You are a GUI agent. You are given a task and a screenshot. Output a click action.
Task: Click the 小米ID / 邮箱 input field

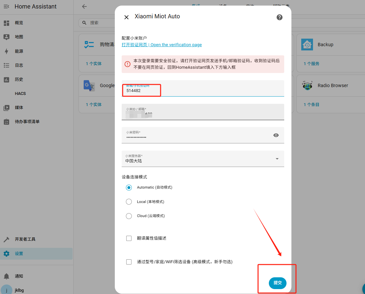coord(203,112)
